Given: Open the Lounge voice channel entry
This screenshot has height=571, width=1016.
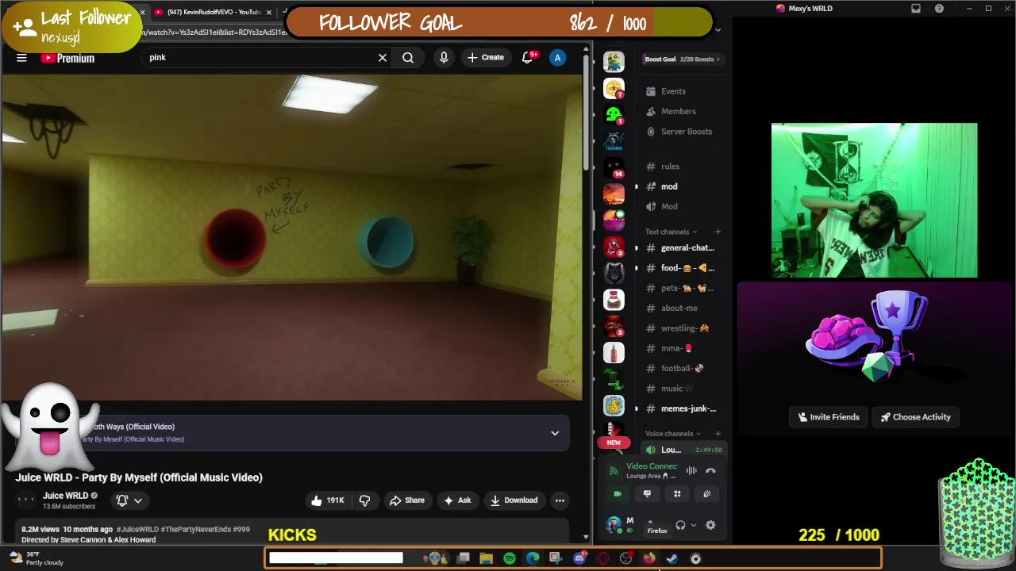Looking at the screenshot, I should pos(683,450).
